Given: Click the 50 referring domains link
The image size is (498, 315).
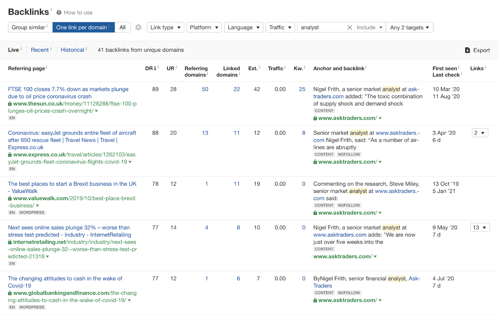Looking at the screenshot, I should point(205,89).
